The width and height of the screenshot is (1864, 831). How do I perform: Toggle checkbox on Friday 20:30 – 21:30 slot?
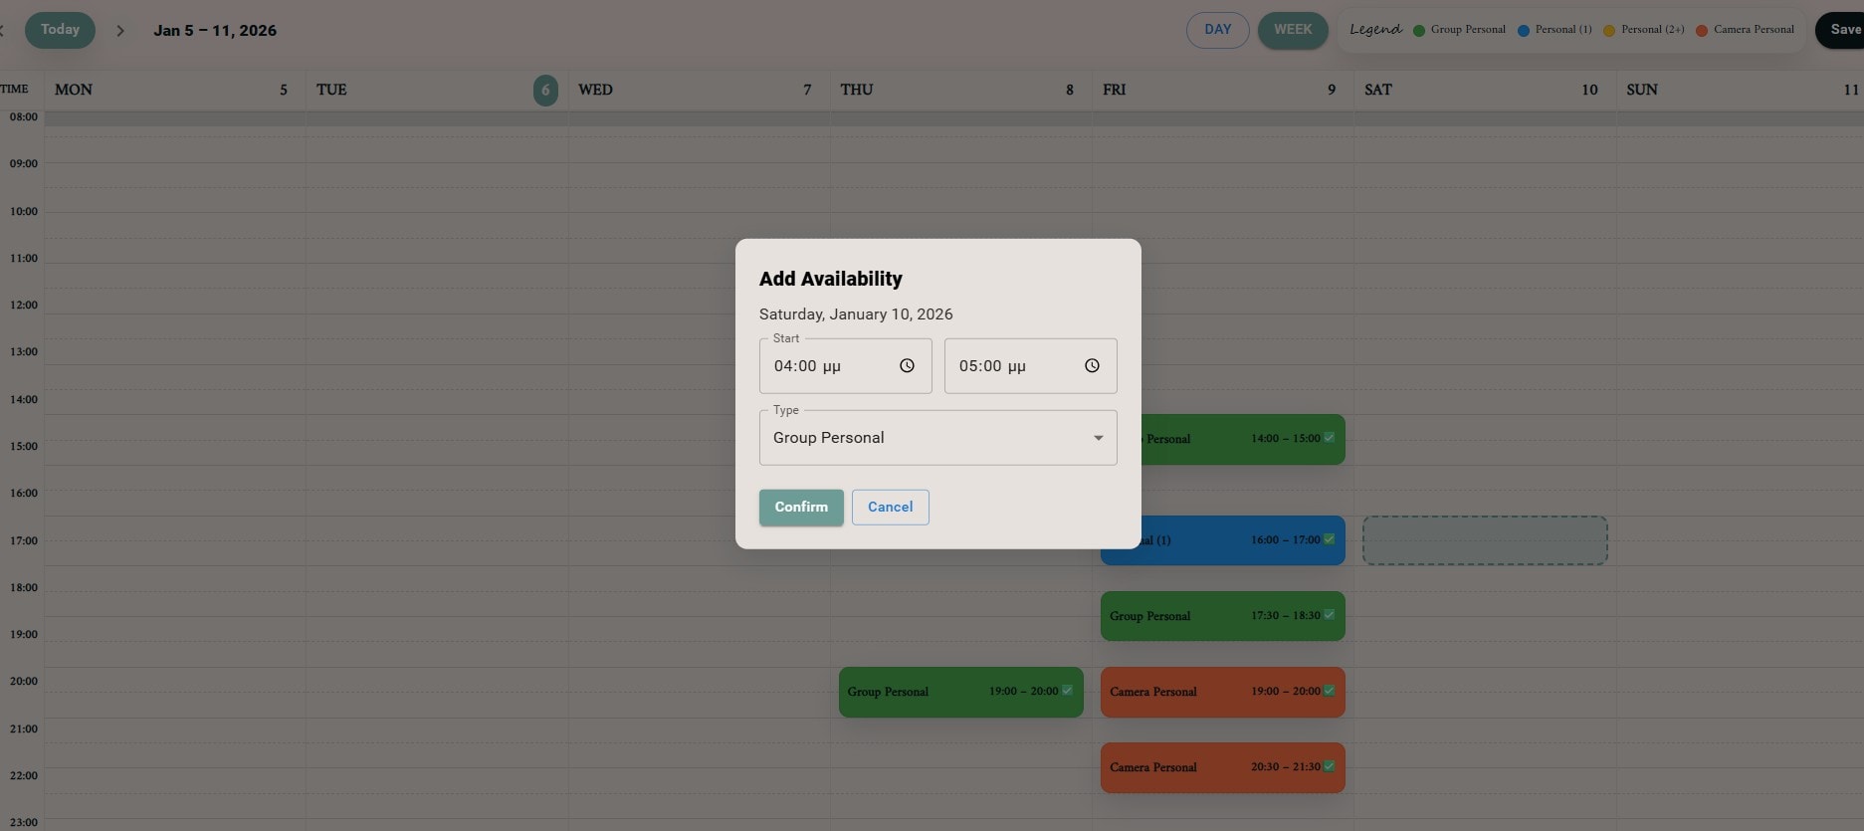[x=1330, y=766]
